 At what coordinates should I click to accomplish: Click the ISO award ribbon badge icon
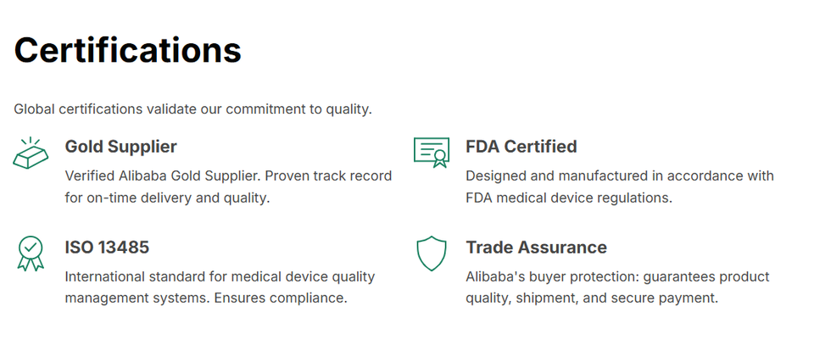(31, 253)
